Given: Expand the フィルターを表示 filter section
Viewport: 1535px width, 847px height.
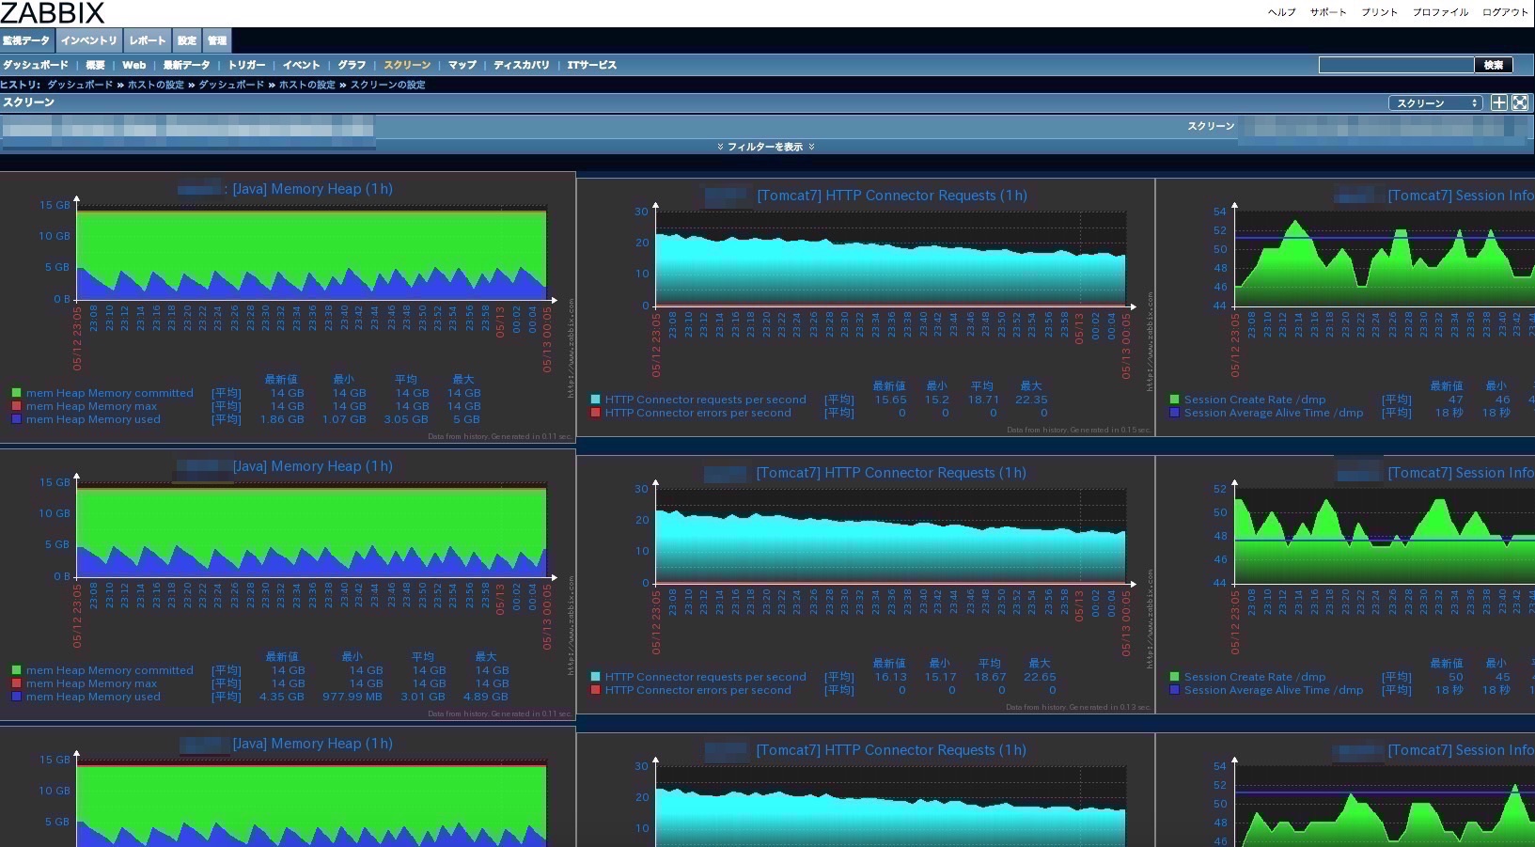Looking at the screenshot, I should [x=765, y=147].
